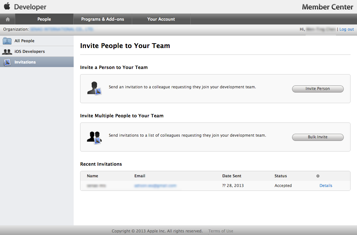Select iOS Developers in sidebar
Screen dimensions: 357x235
[37, 52]
